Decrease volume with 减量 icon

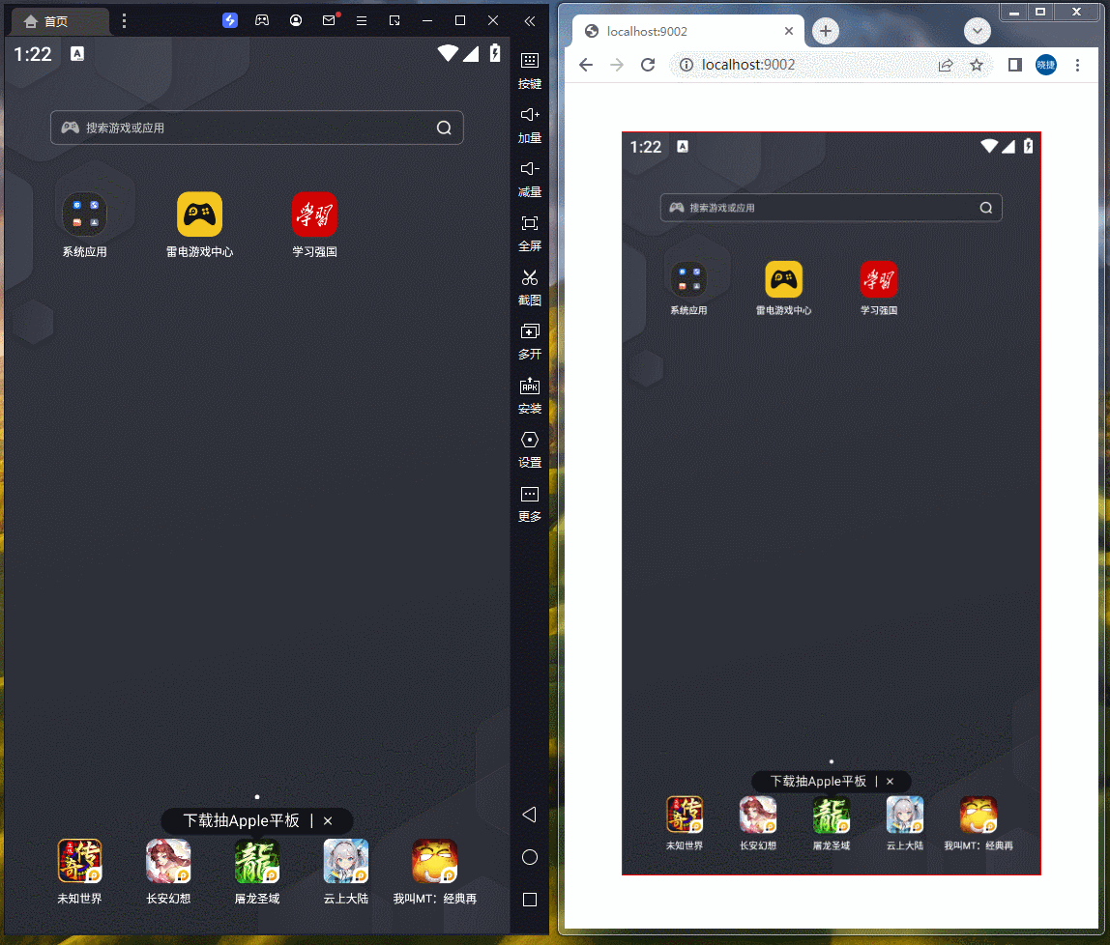530,179
